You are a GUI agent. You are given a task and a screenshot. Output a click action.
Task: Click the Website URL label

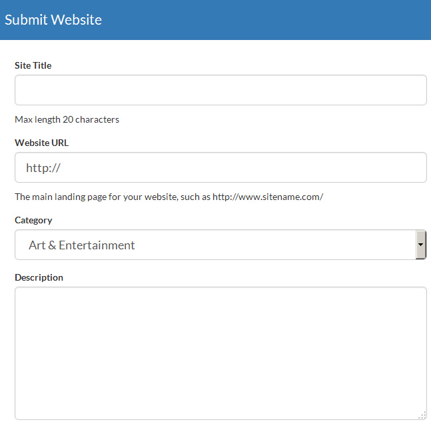tap(41, 143)
